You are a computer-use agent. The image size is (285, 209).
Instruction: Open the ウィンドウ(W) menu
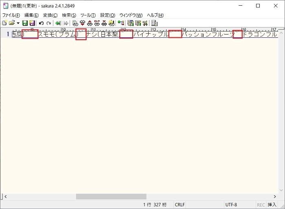point(131,15)
